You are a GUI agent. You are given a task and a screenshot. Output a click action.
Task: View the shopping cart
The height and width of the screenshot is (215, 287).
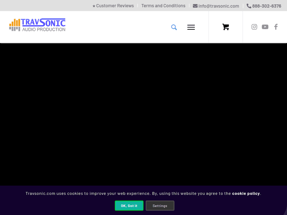(226, 27)
